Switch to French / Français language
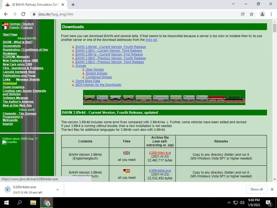This screenshot has height=208, width=277. click(21, 27)
